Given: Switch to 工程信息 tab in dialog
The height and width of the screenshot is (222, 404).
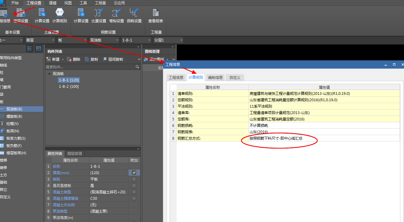Looking at the screenshot, I should 176,77.
